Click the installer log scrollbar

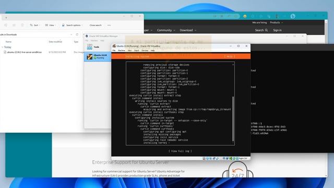(233, 119)
